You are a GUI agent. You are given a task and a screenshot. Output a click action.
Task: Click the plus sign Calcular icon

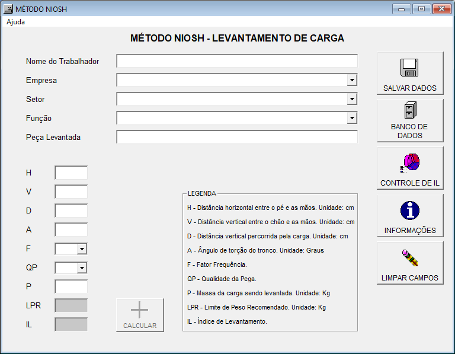140,310
